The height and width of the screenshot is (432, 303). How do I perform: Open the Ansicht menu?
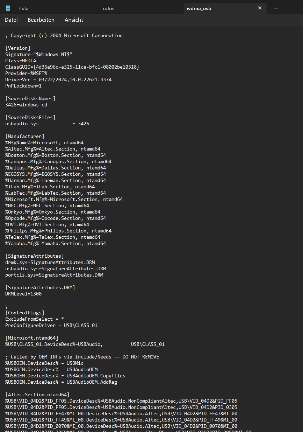74,20
